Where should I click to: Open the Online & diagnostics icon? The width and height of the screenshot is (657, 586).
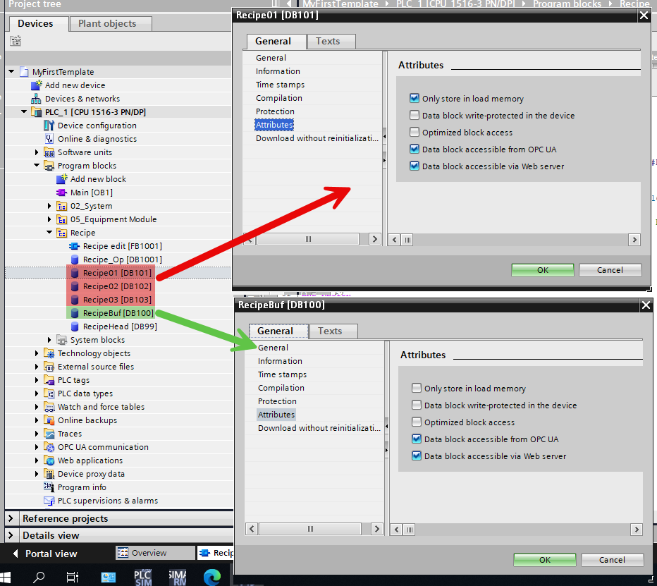[x=49, y=139]
